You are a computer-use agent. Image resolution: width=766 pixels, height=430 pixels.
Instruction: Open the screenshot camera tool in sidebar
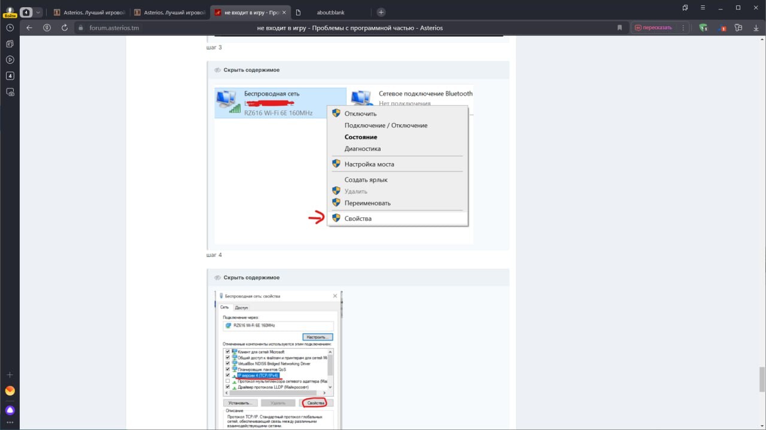tap(10, 92)
